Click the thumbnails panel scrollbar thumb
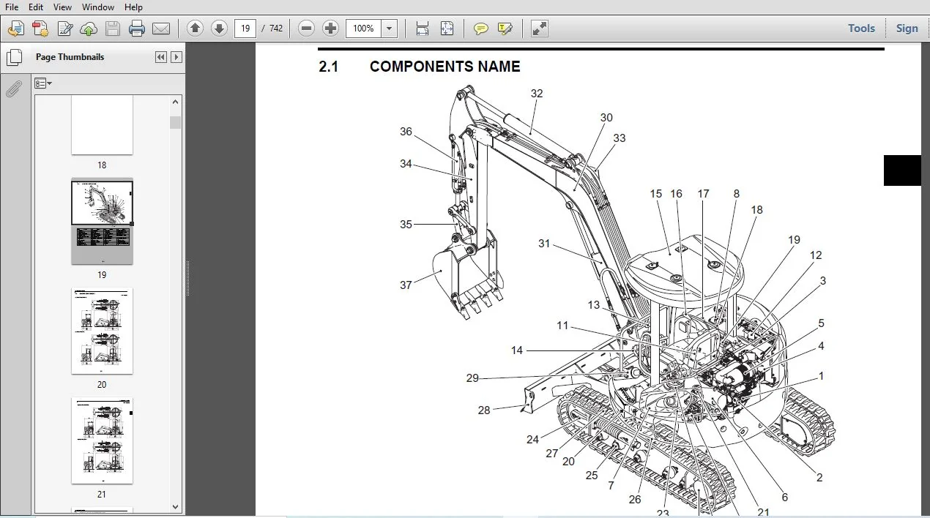The height and width of the screenshot is (518, 930). coord(175,122)
